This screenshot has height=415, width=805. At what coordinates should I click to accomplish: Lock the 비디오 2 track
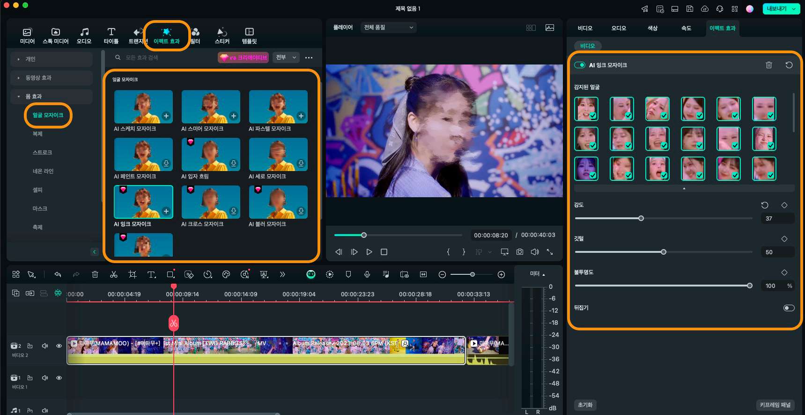[30, 346]
